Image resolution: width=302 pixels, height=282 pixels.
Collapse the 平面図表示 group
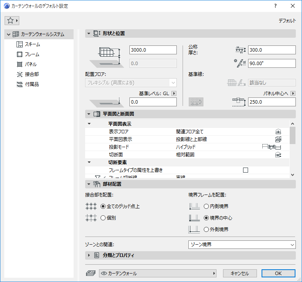click(89, 124)
